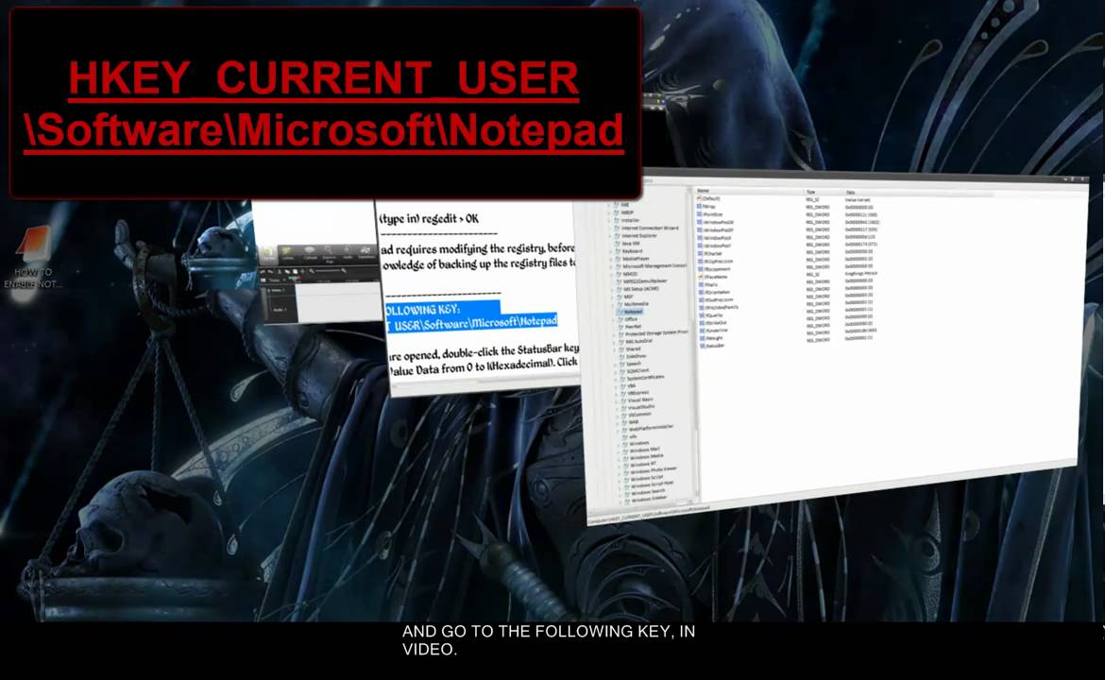Select the Internet Connection Wizard key
1105x680 pixels.
pyautogui.click(x=650, y=229)
